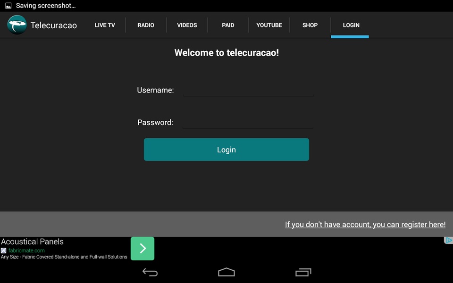453x283 pixels.
Task: Select the PAID tab
Action: pos(228,25)
